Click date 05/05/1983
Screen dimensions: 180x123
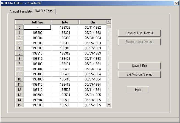[x=93, y=43]
